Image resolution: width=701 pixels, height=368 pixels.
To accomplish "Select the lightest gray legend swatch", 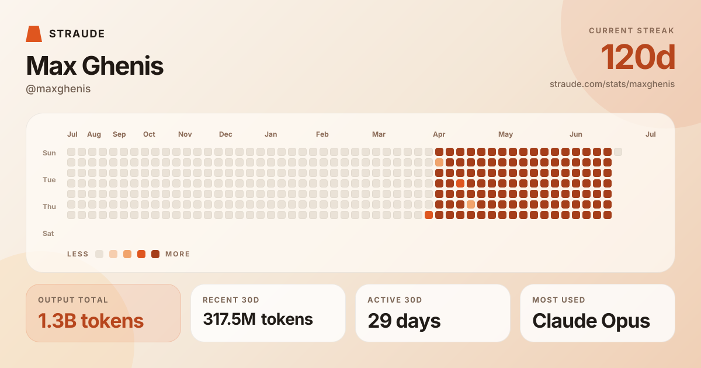I will pyautogui.click(x=99, y=254).
